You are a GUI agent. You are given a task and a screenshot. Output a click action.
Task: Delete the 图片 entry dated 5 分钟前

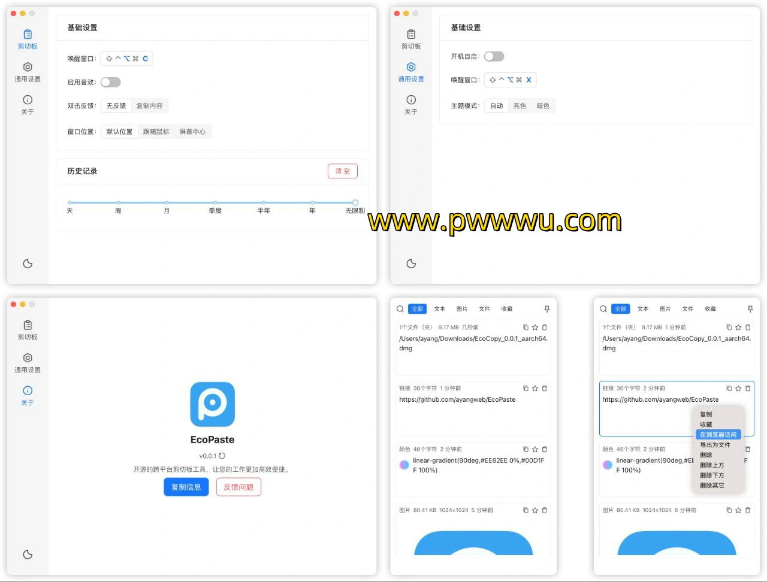(545, 511)
